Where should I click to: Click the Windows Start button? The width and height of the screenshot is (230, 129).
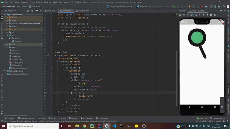pos(4,126)
